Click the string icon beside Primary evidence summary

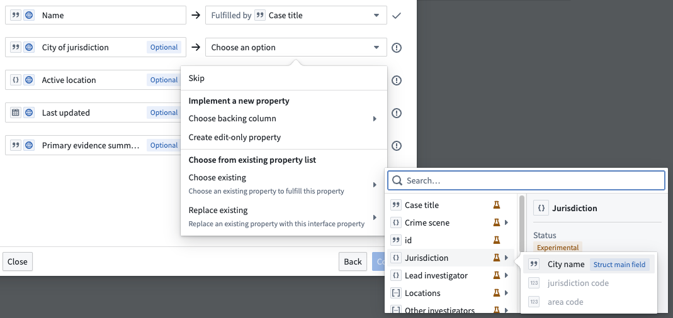click(x=16, y=145)
